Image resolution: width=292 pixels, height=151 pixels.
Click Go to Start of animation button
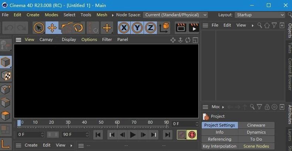point(98,135)
